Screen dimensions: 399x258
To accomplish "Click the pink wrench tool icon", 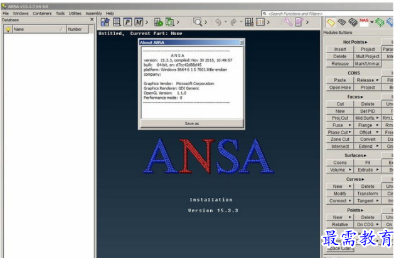I will point(288,23).
